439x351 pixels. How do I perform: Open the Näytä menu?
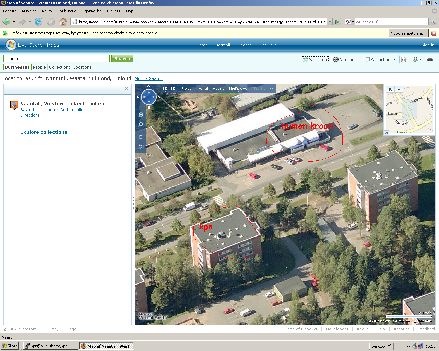coord(47,11)
